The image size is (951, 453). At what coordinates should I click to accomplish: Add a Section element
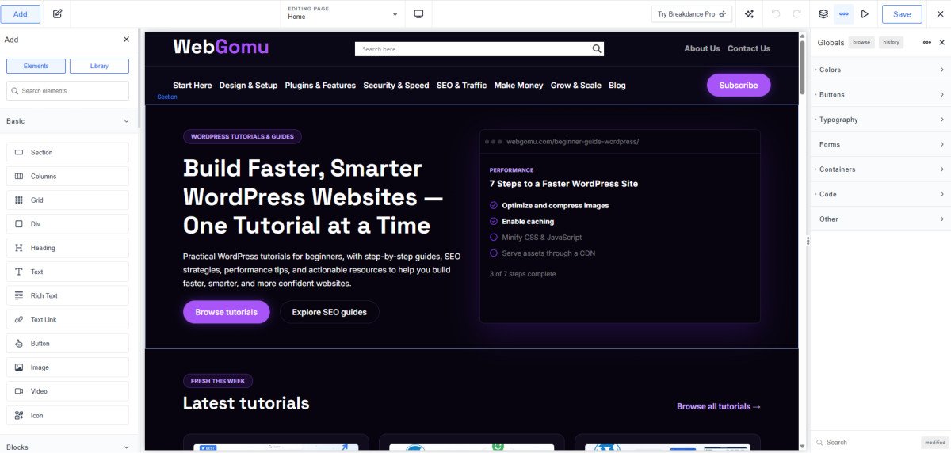pyautogui.click(x=67, y=152)
